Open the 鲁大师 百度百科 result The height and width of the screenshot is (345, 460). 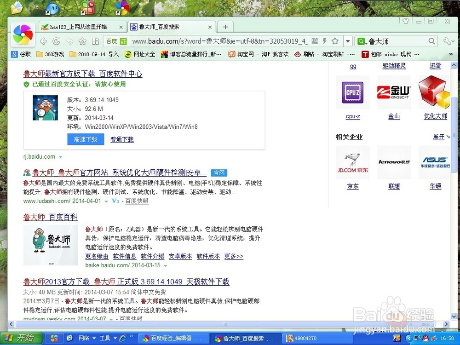pyautogui.click(x=51, y=217)
